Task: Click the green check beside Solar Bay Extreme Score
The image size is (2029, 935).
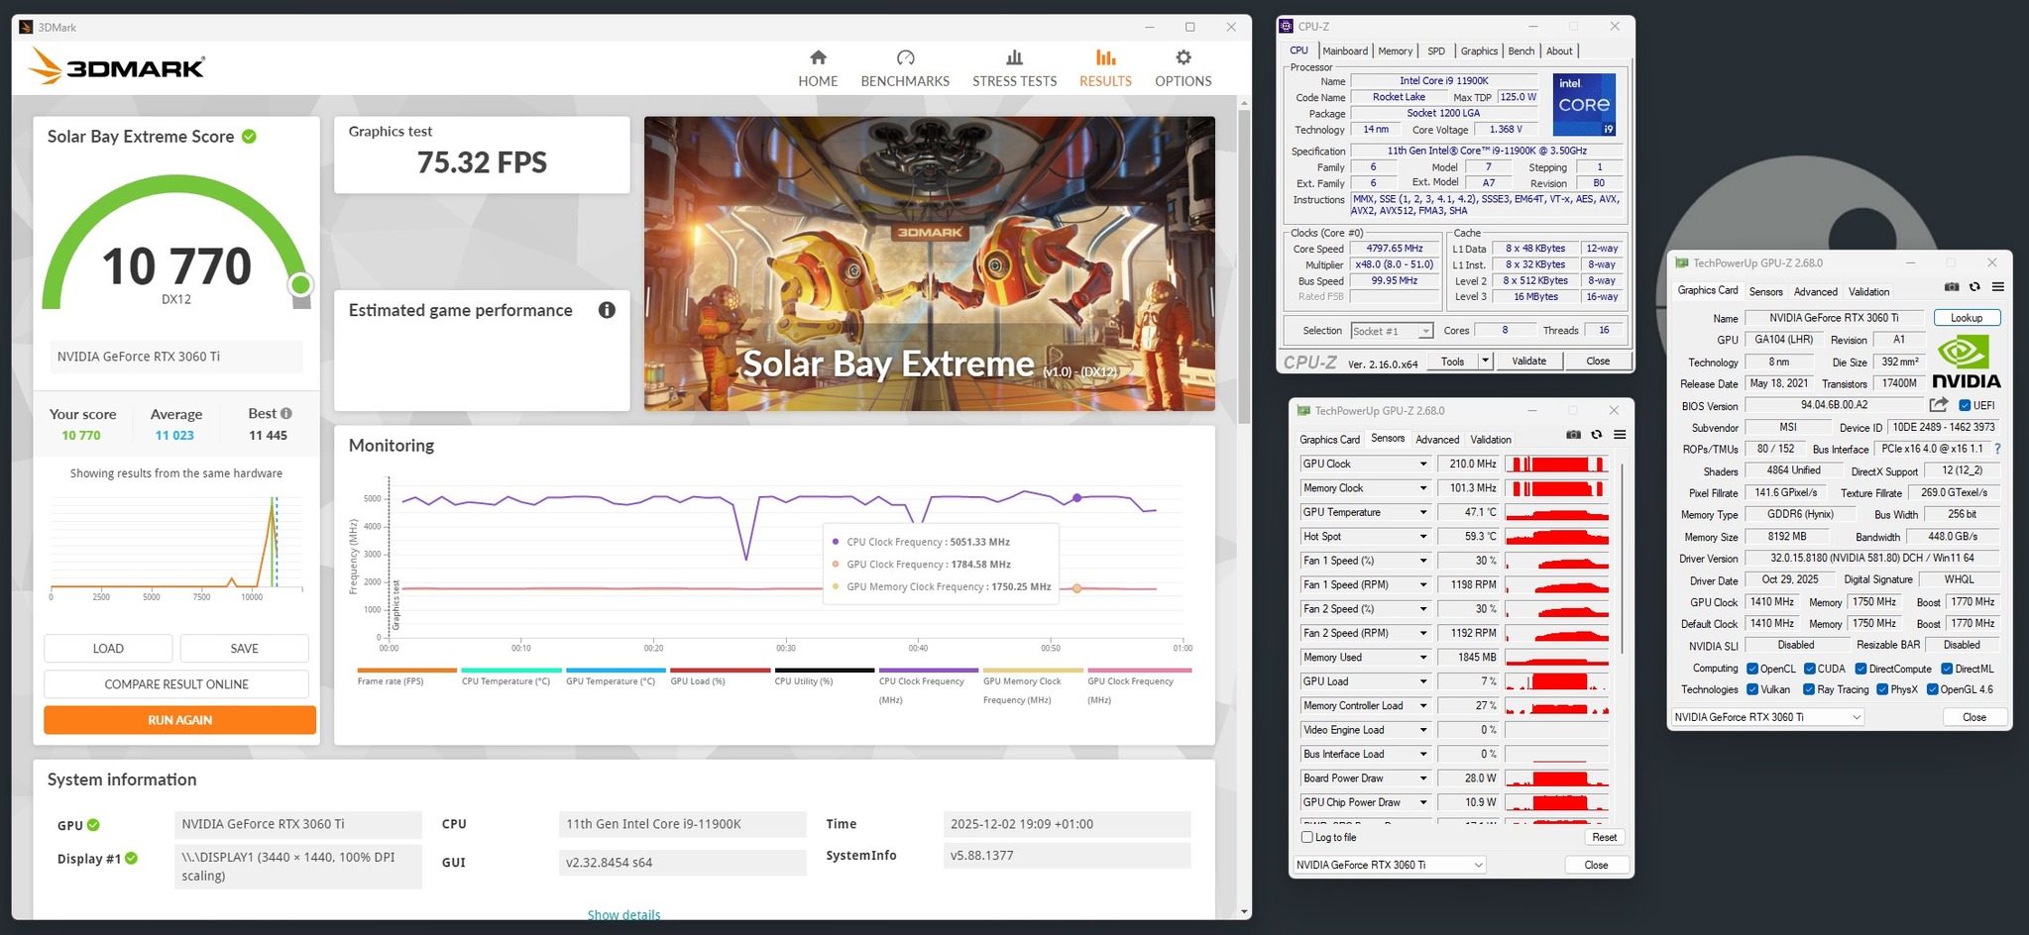Action: click(x=249, y=137)
